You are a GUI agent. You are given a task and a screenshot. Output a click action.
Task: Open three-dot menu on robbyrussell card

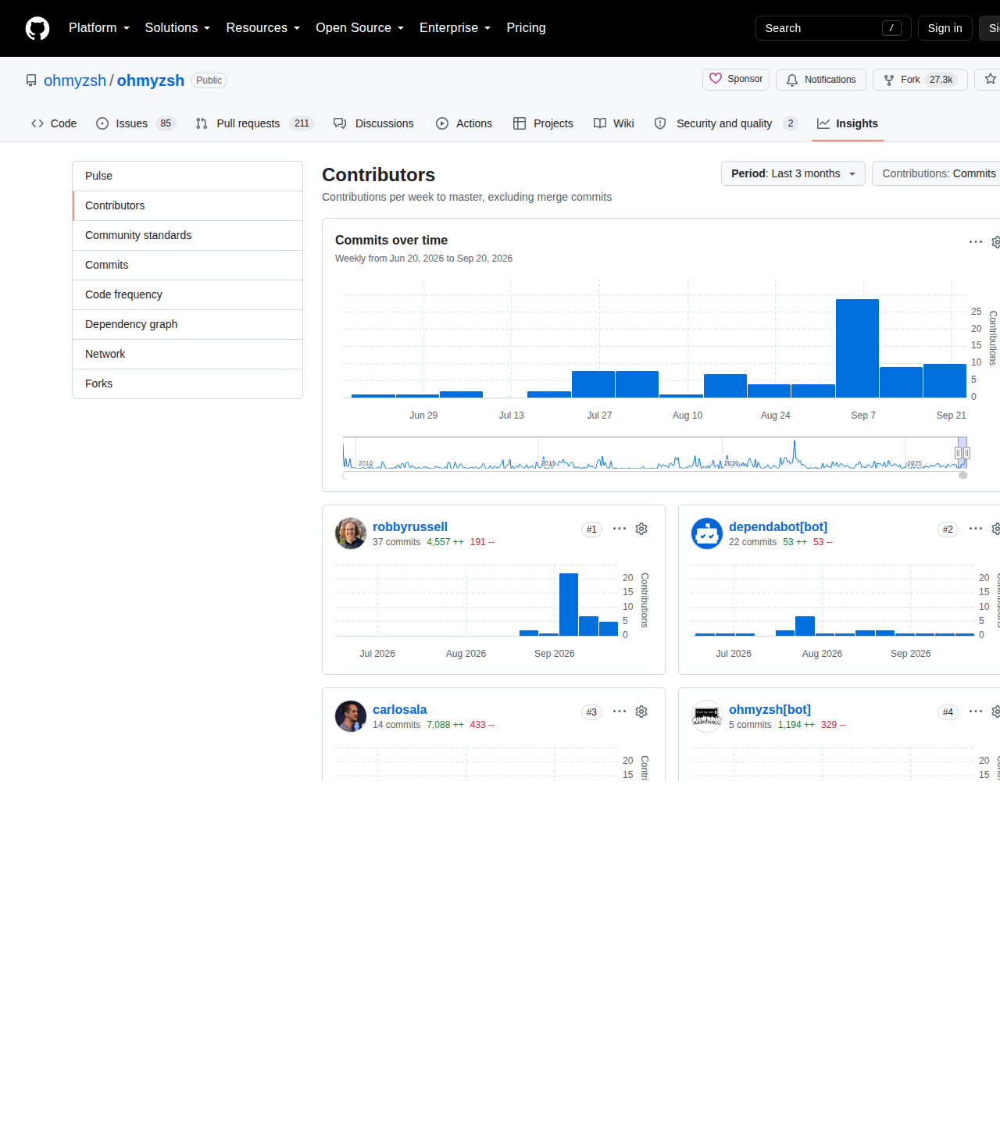click(x=620, y=529)
